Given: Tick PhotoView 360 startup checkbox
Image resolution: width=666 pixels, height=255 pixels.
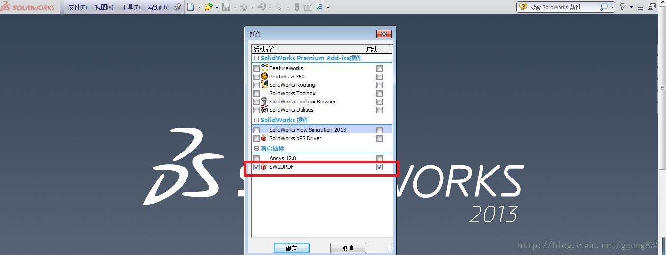Looking at the screenshot, I should tap(379, 77).
